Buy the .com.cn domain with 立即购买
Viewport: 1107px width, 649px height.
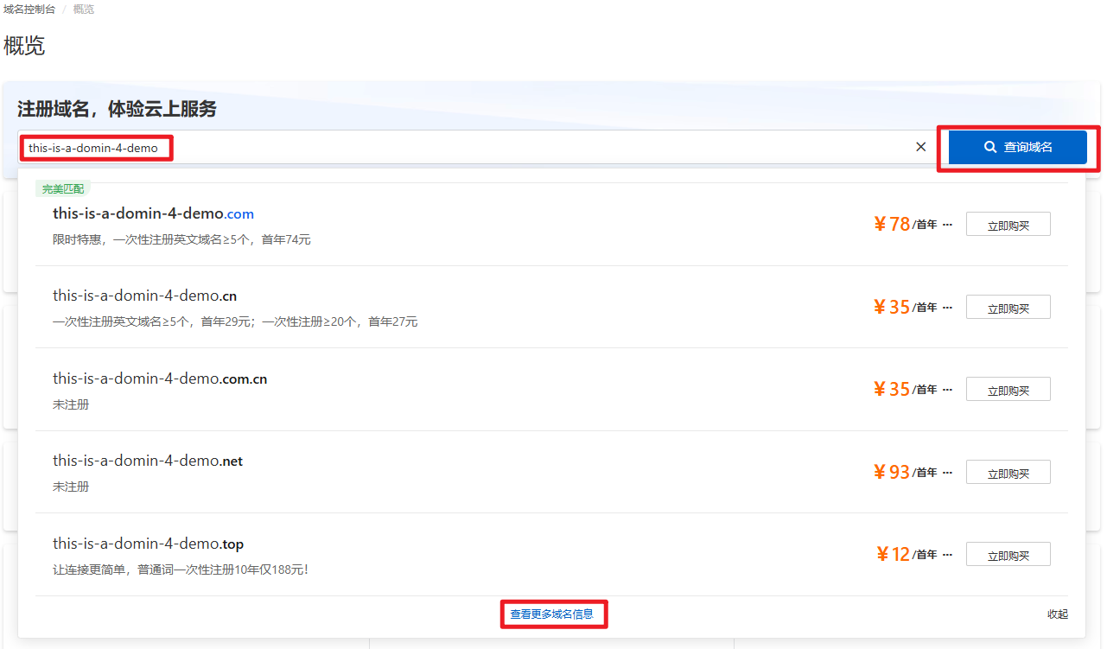[1008, 390]
